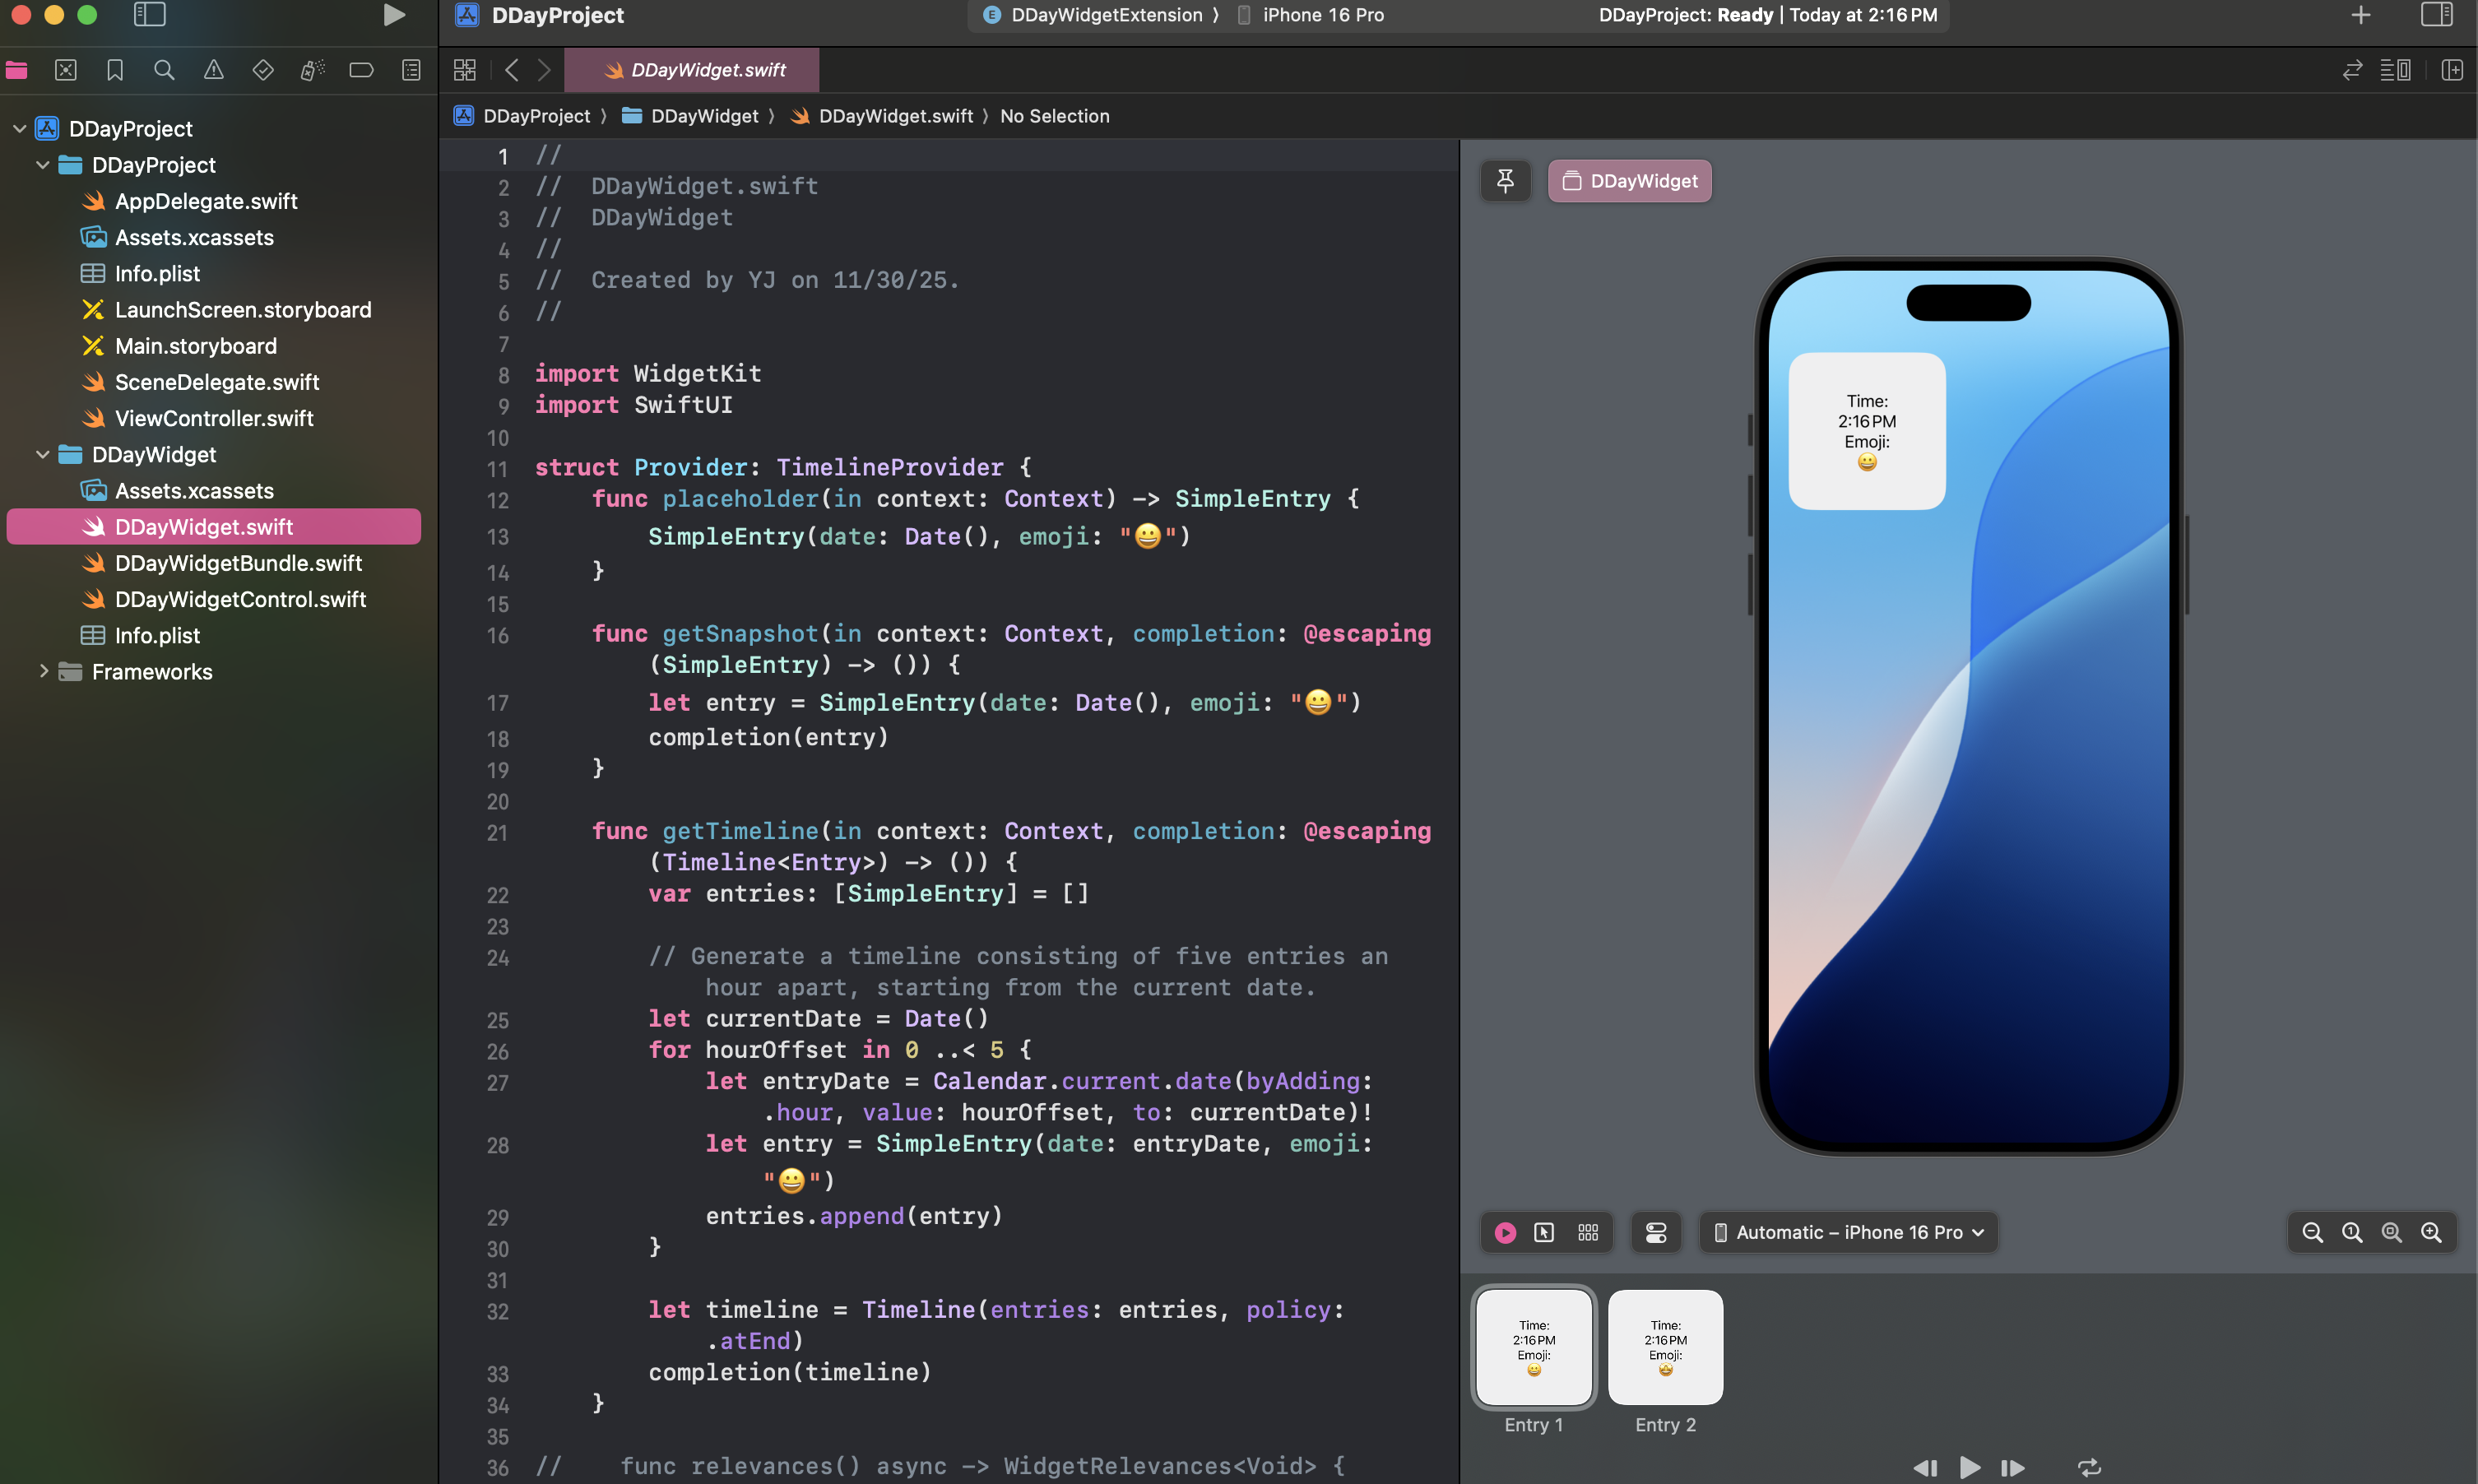
Task: Select the Entry 2 timeline thumbnail
Action: [x=1665, y=1348]
